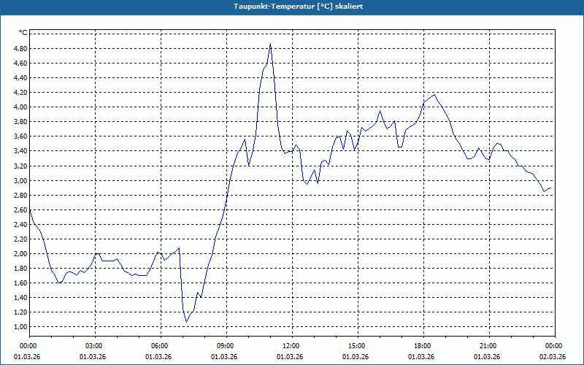
Task: Click the "00:00" time label above 02.03.26
Action: 553,346
